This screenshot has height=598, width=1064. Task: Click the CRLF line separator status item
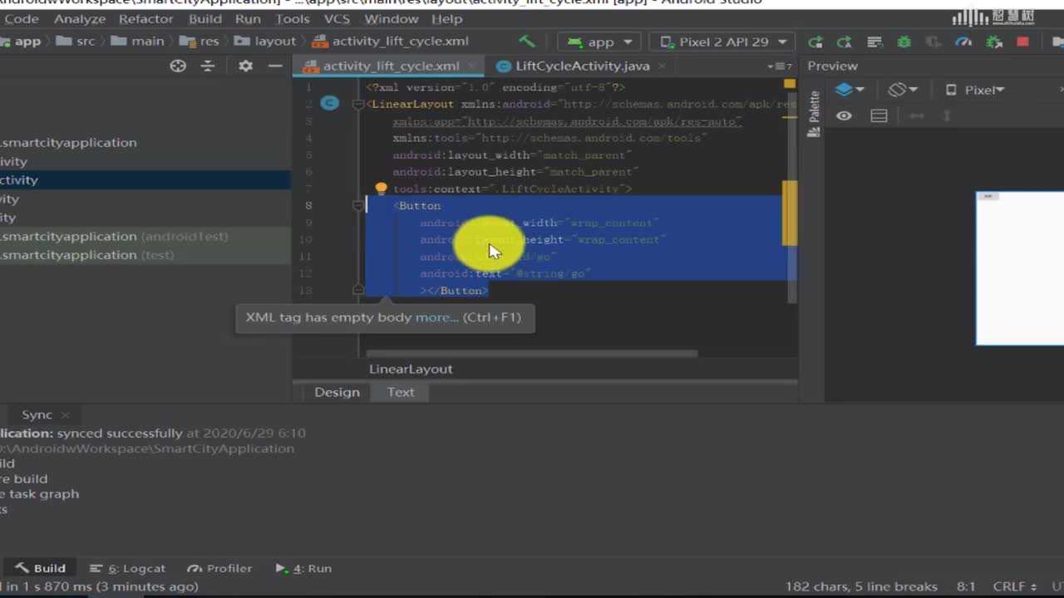coord(1014,586)
